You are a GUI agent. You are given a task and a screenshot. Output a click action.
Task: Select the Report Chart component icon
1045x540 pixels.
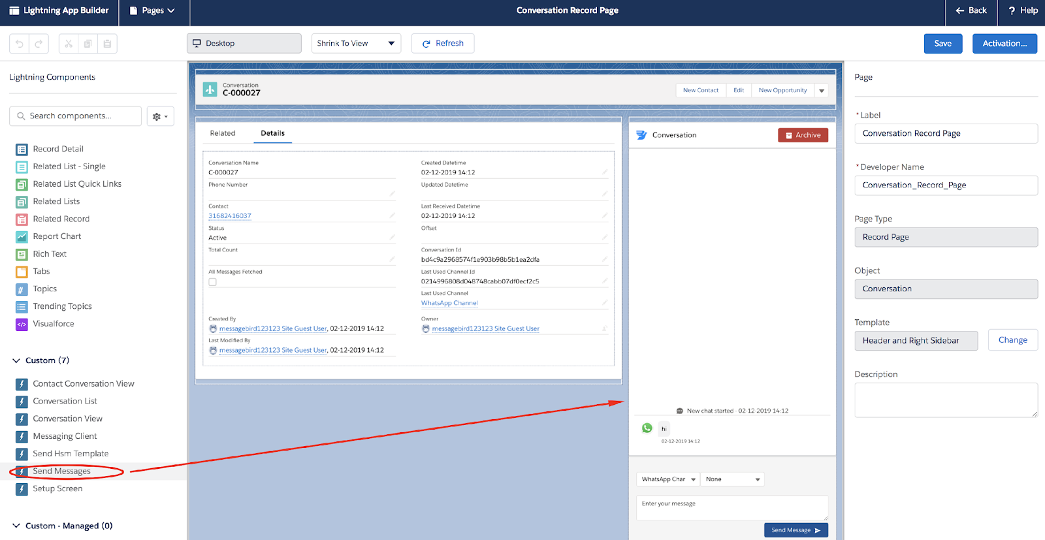(x=22, y=236)
